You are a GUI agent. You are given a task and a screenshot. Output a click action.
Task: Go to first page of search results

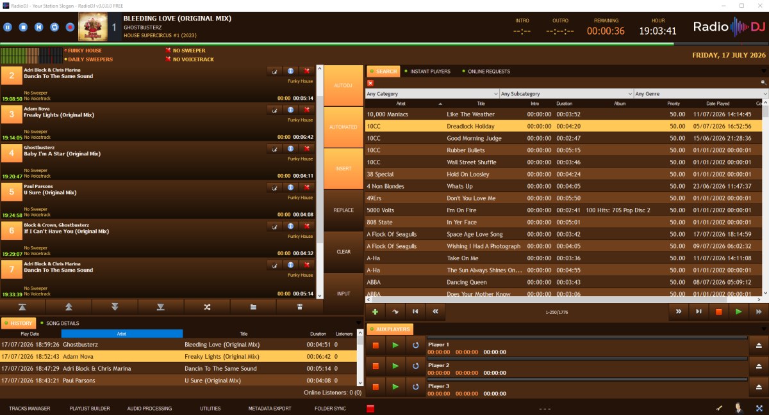click(415, 311)
